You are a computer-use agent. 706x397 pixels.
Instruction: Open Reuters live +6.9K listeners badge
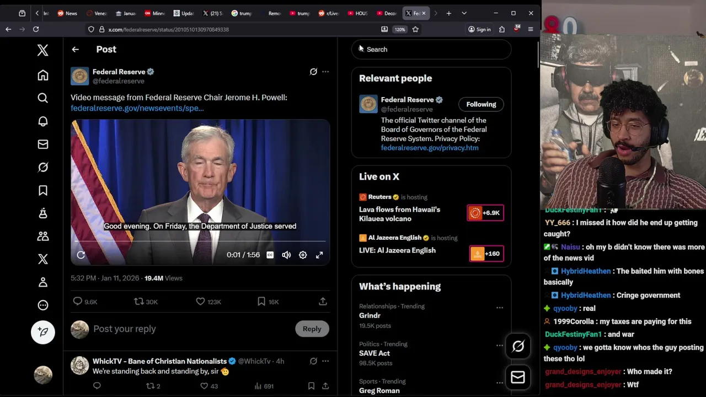click(x=485, y=213)
